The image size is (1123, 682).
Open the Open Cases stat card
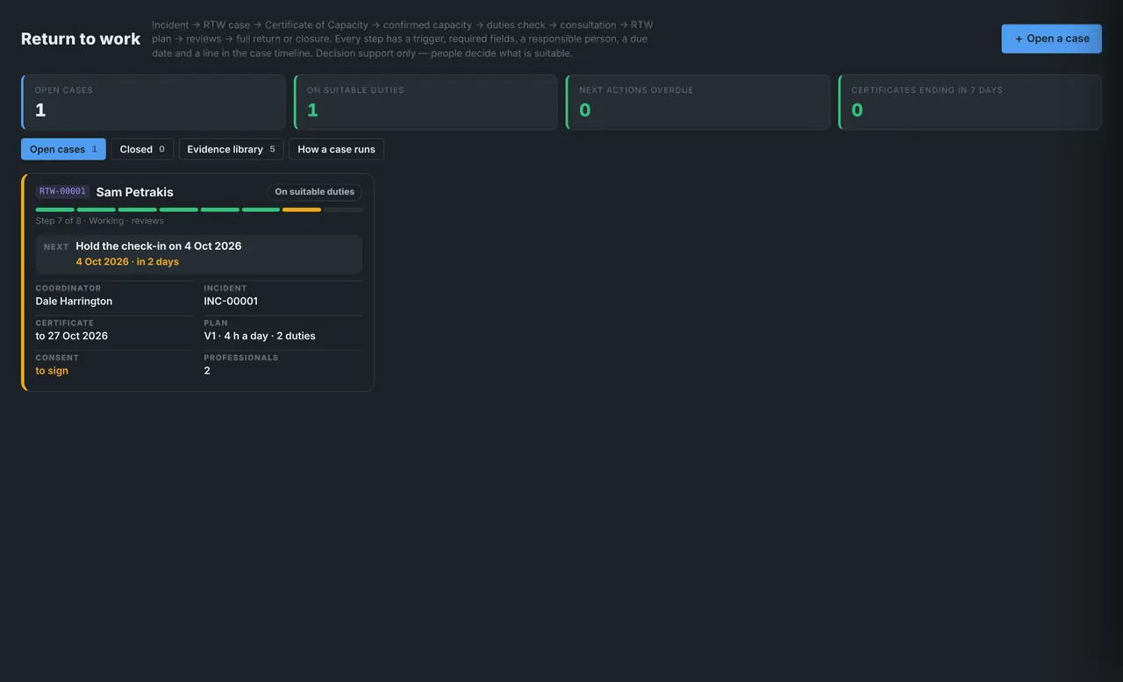[x=154, y=103]
